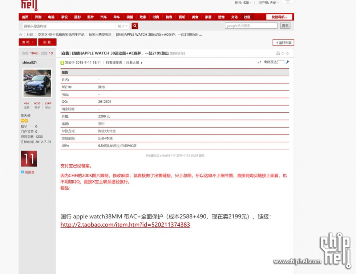Go to next thread with right arrow icon
Viewport: 356px width, 274px height.
pos(287,53)
